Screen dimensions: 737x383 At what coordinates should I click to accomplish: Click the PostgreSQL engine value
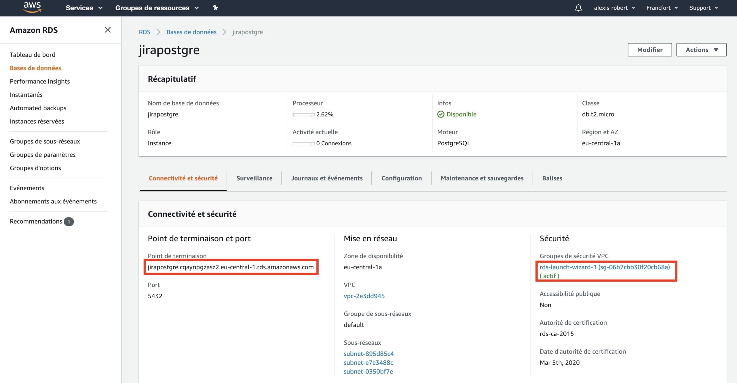coord(454,143)
